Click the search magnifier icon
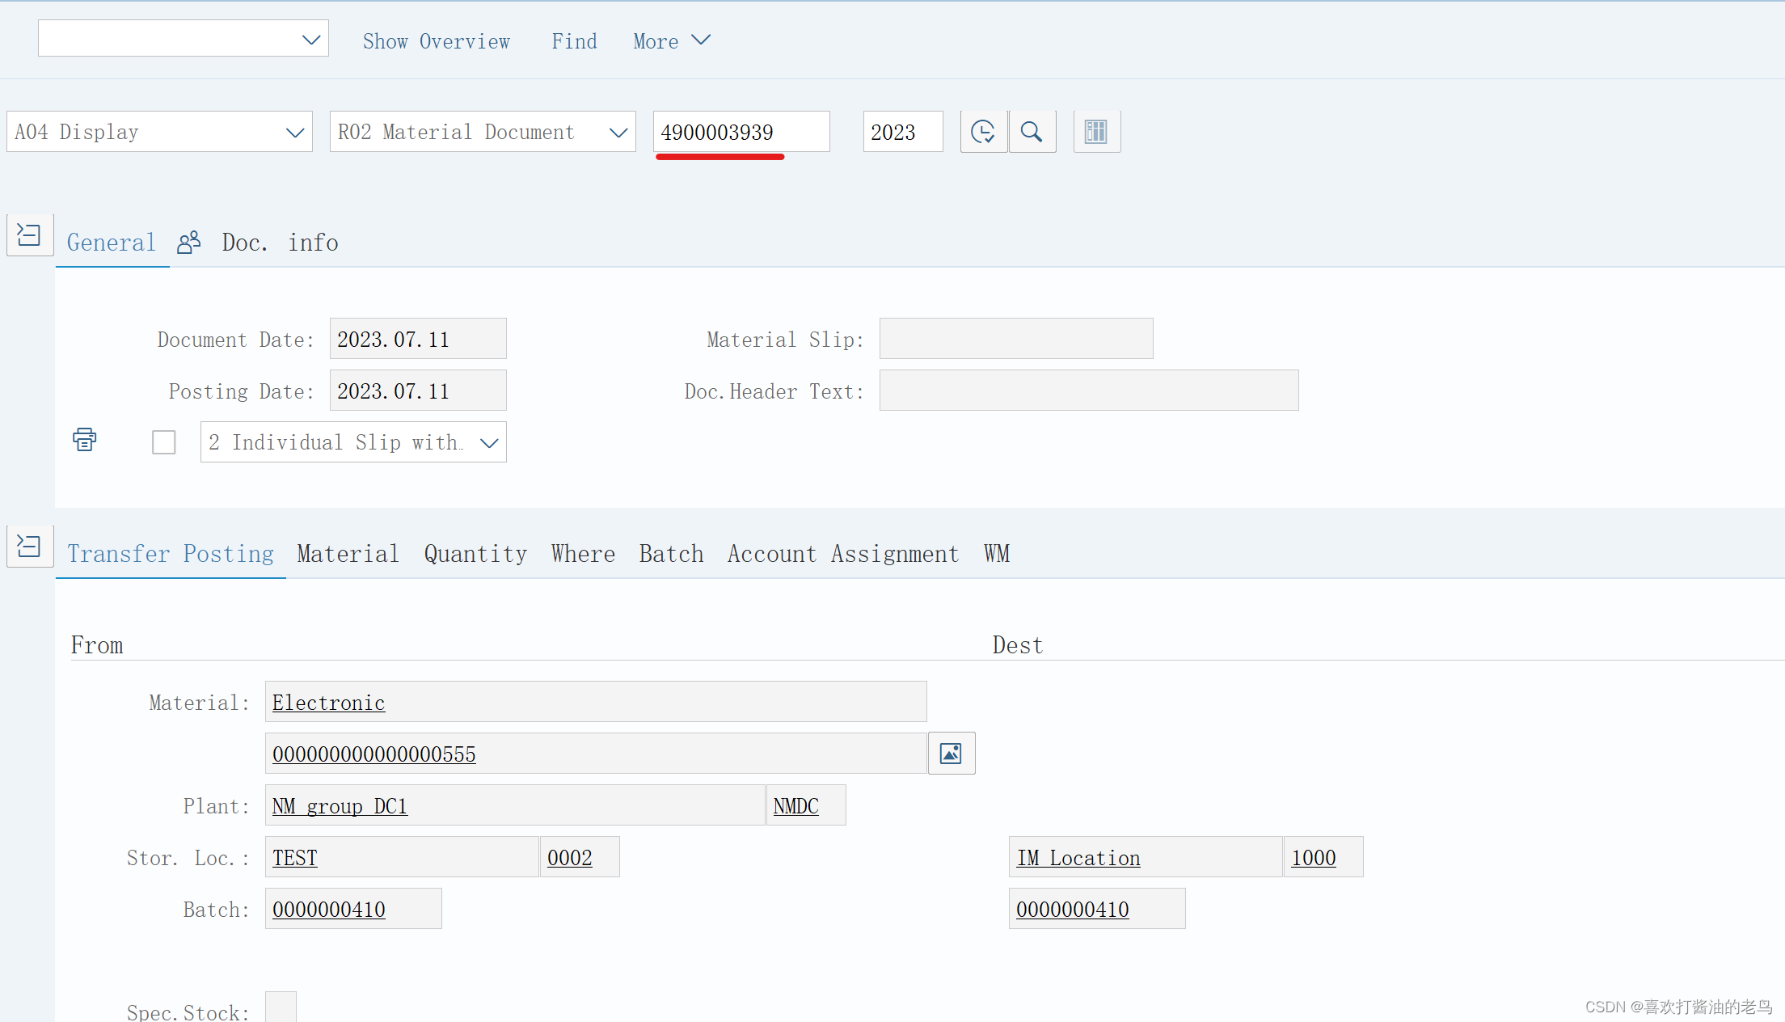Image resolution: width=1785 pixels, height=1022 pixels. [1032, 131]
